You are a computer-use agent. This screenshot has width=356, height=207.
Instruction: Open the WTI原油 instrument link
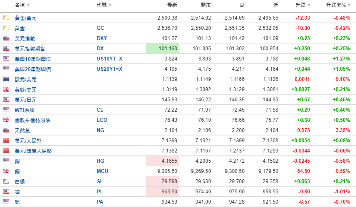pyautogui.click(x=24, y=110)
